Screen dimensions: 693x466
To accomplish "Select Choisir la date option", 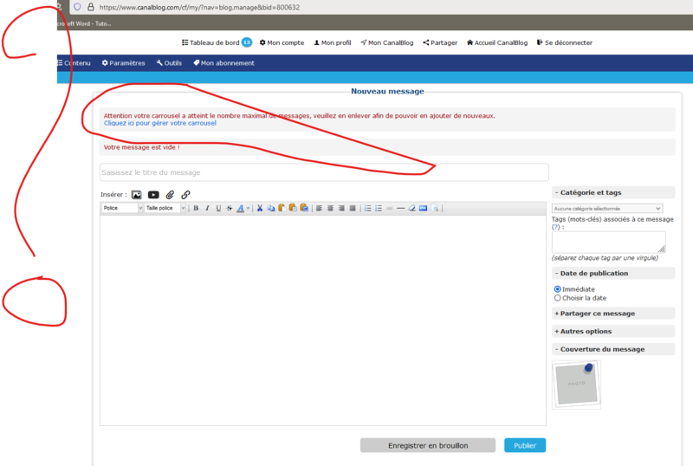I will tap(557, 298).
